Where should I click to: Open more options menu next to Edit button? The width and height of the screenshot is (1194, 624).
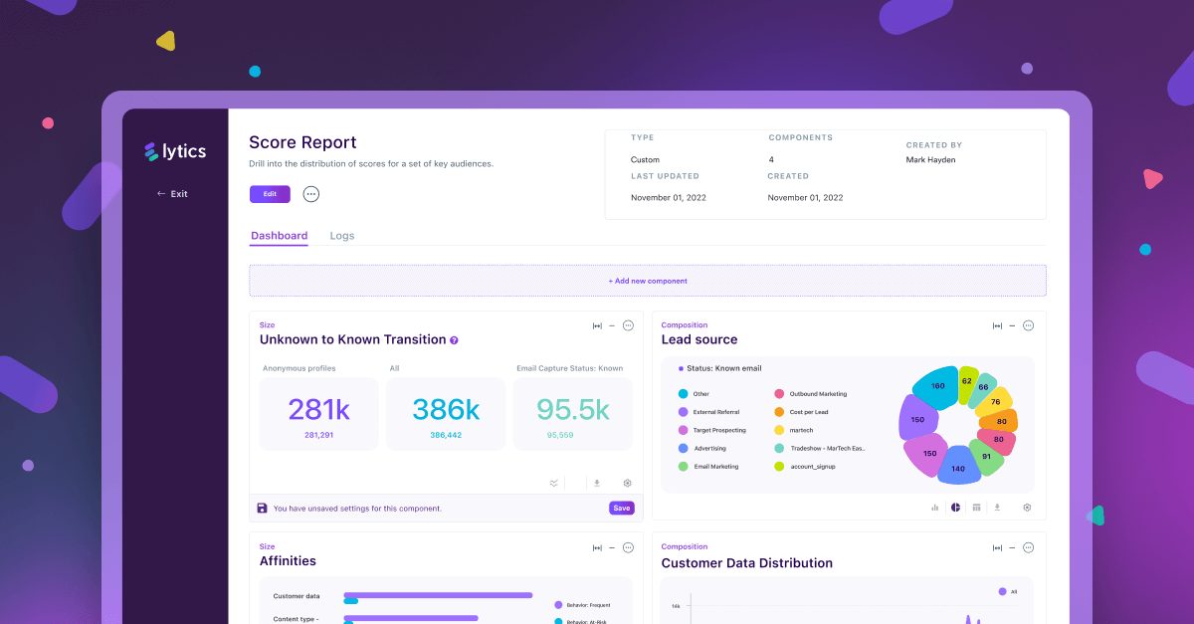[x=311, y=194]
